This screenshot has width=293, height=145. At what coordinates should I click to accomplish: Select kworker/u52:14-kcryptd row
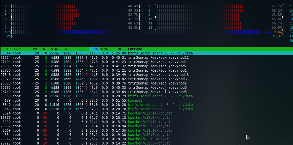point(146,113)
